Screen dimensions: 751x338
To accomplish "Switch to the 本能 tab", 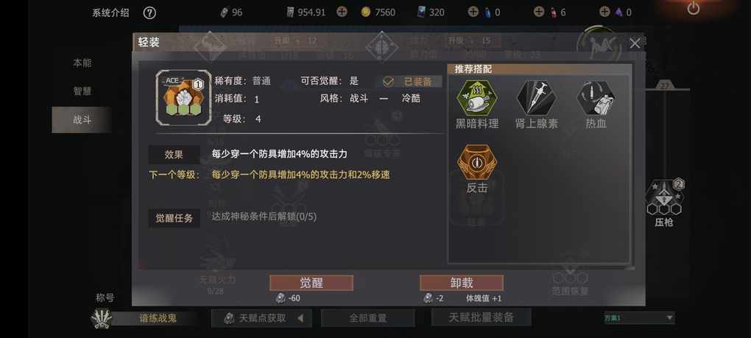I will [x=82, y=63].
